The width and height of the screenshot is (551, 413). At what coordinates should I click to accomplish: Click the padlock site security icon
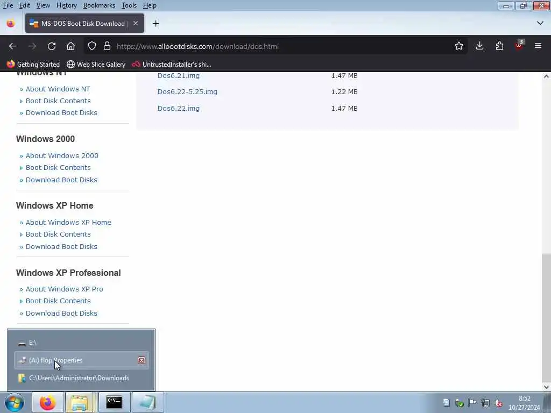pos(107,46)
